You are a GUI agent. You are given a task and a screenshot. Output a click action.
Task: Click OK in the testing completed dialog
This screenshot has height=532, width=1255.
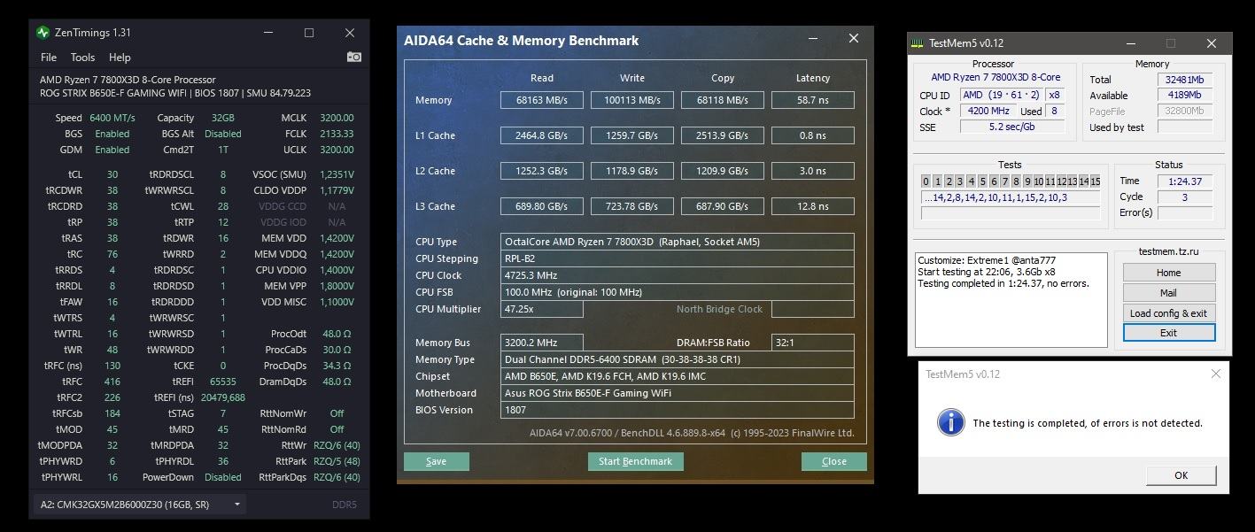(x=1181, y=475)
